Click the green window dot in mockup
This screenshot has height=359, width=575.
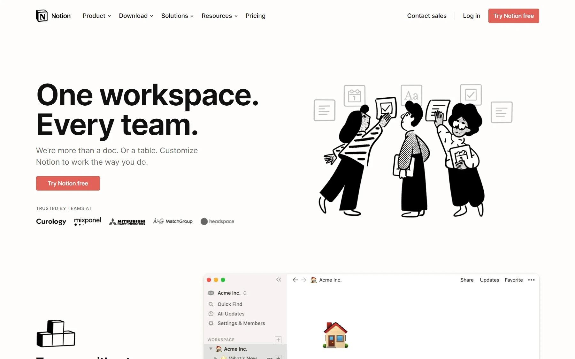click(223, 280)
